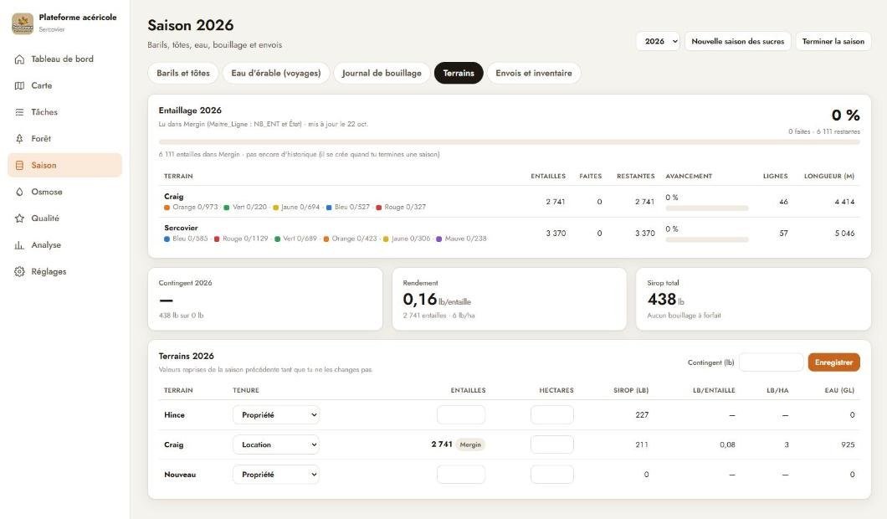Click the Hince entailles input field
Viewport: 887px width, 519px height.
tap(461, 415)
